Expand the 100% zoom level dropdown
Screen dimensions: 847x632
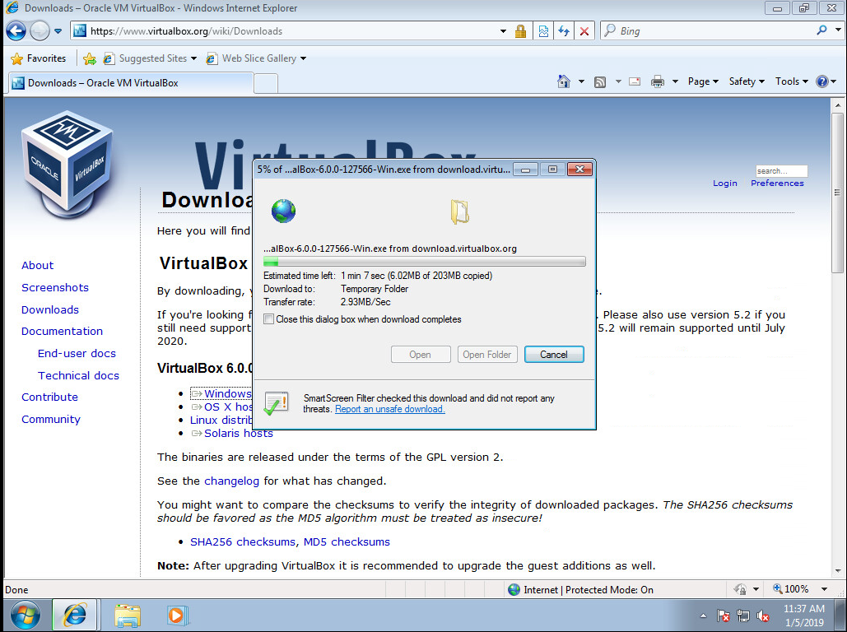click(824, 588)
